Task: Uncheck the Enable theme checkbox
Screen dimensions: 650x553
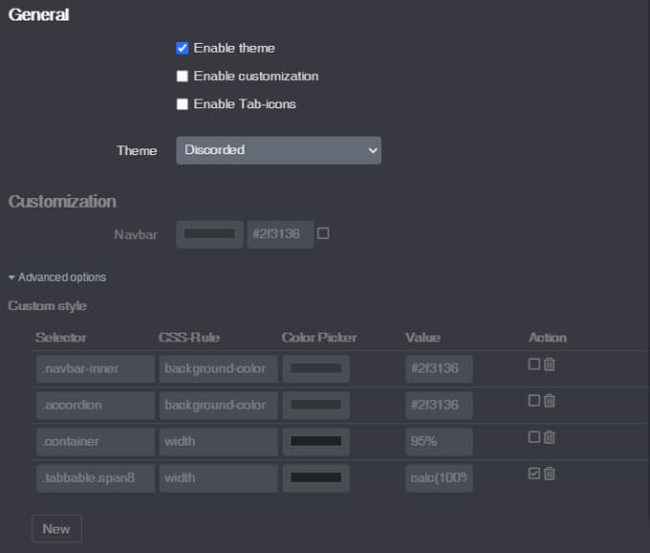Action: [183, 48]
